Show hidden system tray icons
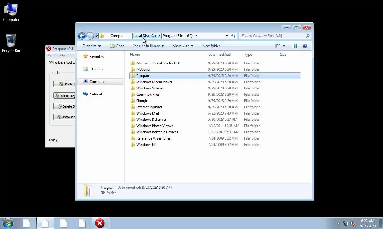Screen dimensions: 383x229 tap(338, 223)
